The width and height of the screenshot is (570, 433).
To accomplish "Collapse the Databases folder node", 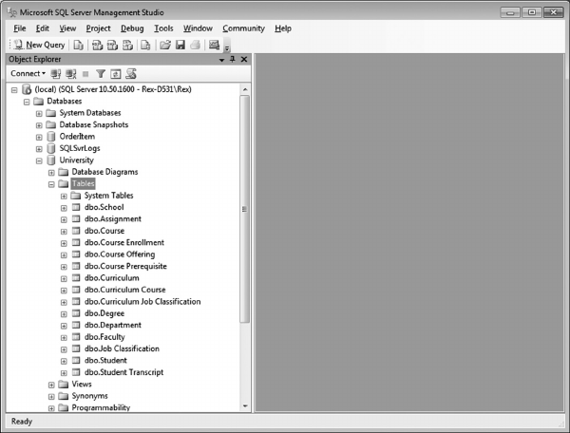I will [x=27, y=102].
